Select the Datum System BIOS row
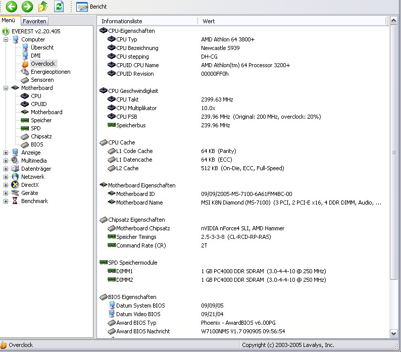This screenshot has width=401, height=352. pyautogui.click(x=243, y=306)
